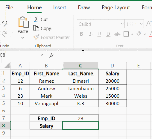Viewport: 152px width, 139px height.
Task: Switch to the Page Layout tab
Action: [x=116, y=8]
